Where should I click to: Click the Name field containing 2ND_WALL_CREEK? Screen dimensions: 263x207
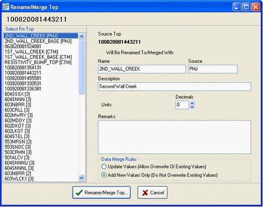tap(141, 69)
